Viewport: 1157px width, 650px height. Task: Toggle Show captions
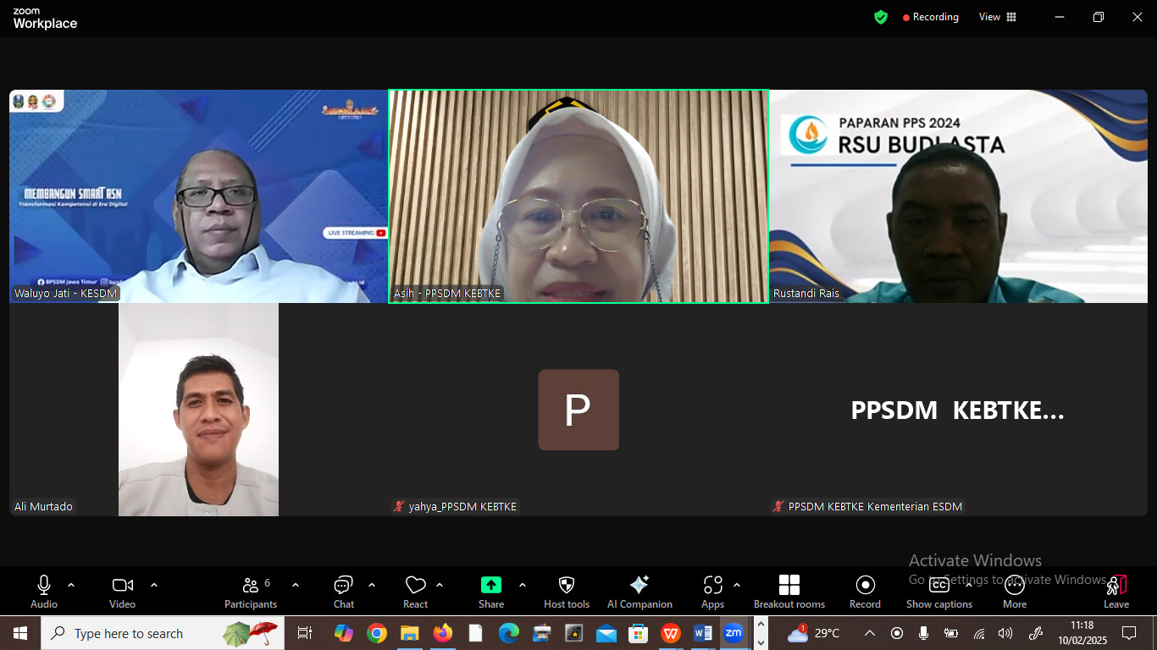point(939,592)
